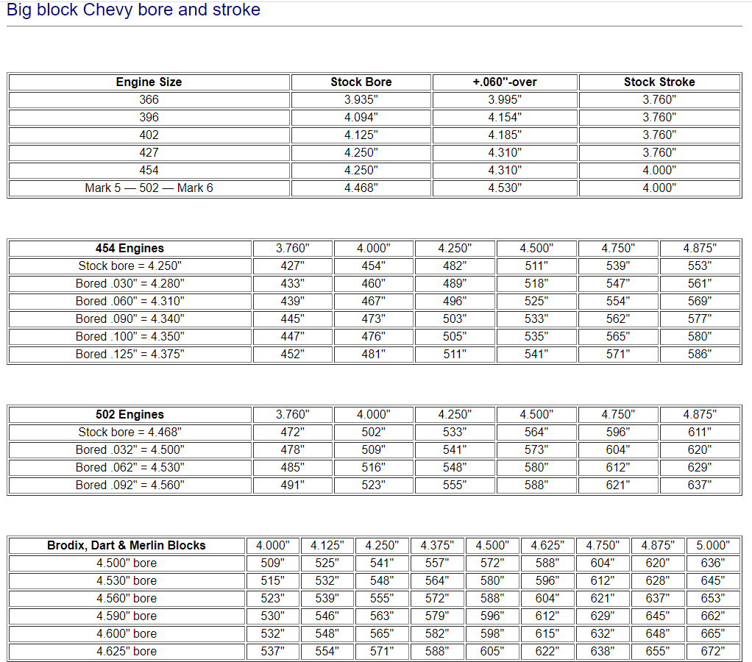Viewport: 752px width, 662px height.
Task: Select the "Bored .125" = 4.375"" row label
Action: [x=130, y=355]
